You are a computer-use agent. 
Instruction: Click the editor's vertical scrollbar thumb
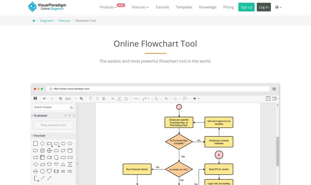click(x=278, y=151)
